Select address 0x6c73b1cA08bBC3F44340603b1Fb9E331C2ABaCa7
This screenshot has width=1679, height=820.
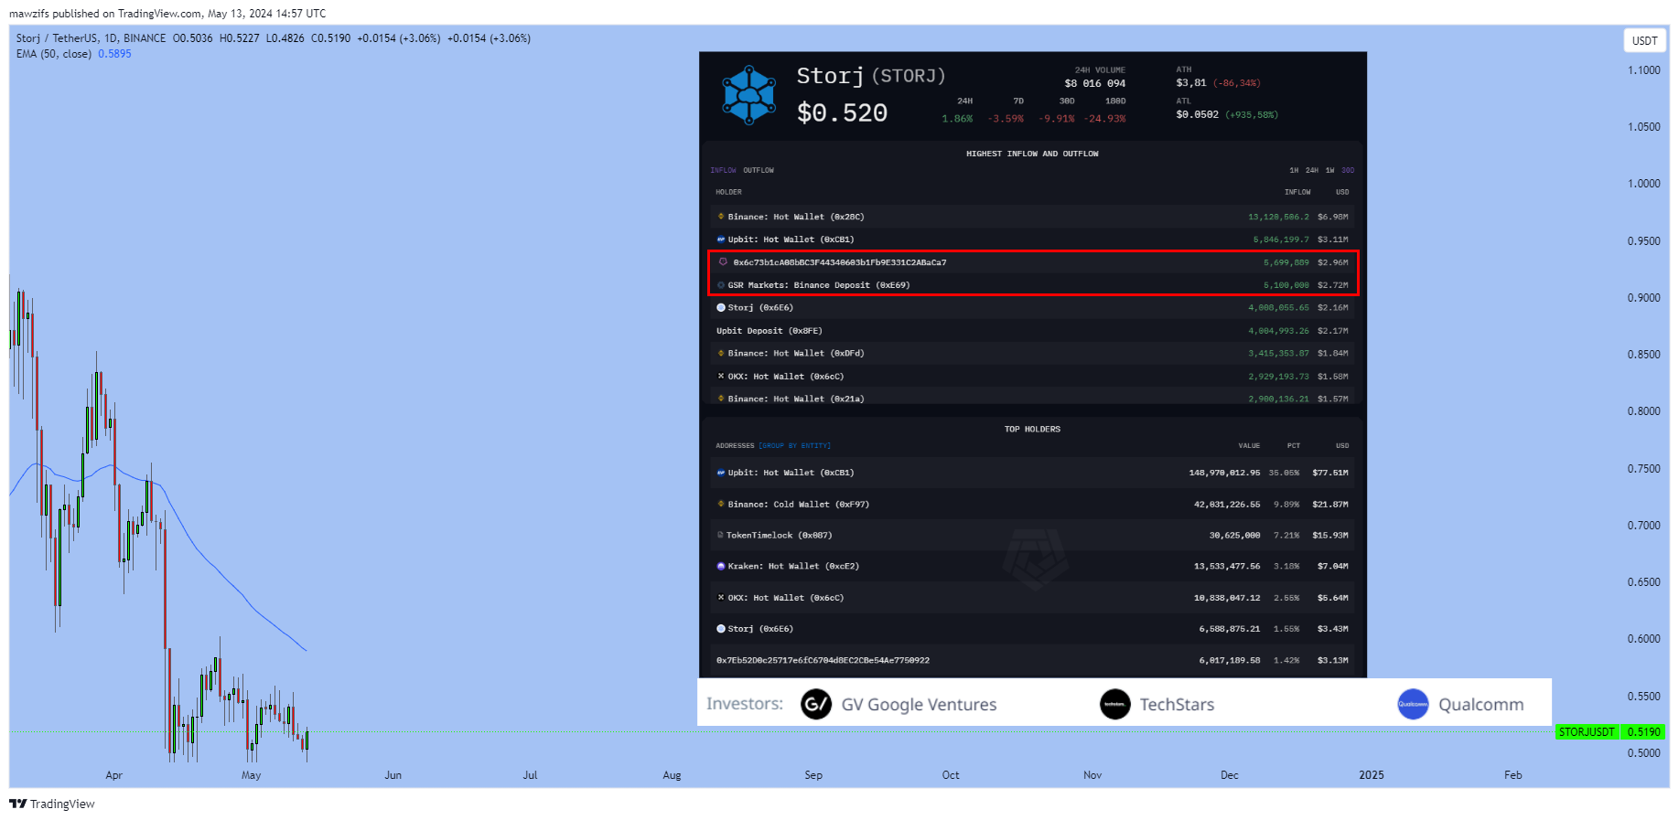coord(840,262)
